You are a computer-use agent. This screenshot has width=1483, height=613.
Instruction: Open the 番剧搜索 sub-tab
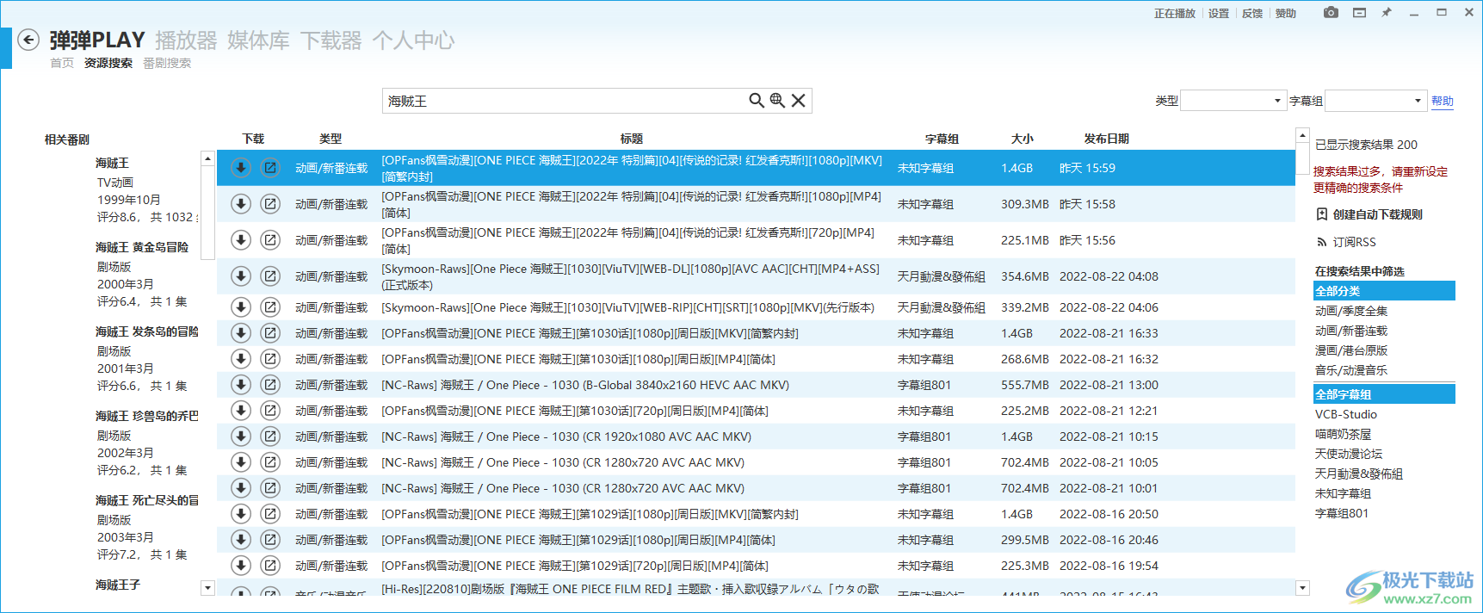167,63
